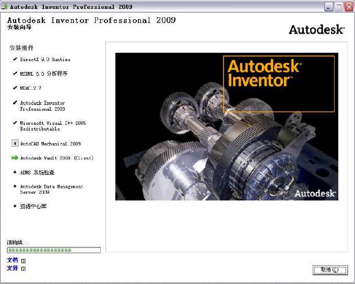The image size is (355, 284).
Task: Click checkmark beside Microsoft Visual C++ 2005 Redistributable
Action: 15,123
